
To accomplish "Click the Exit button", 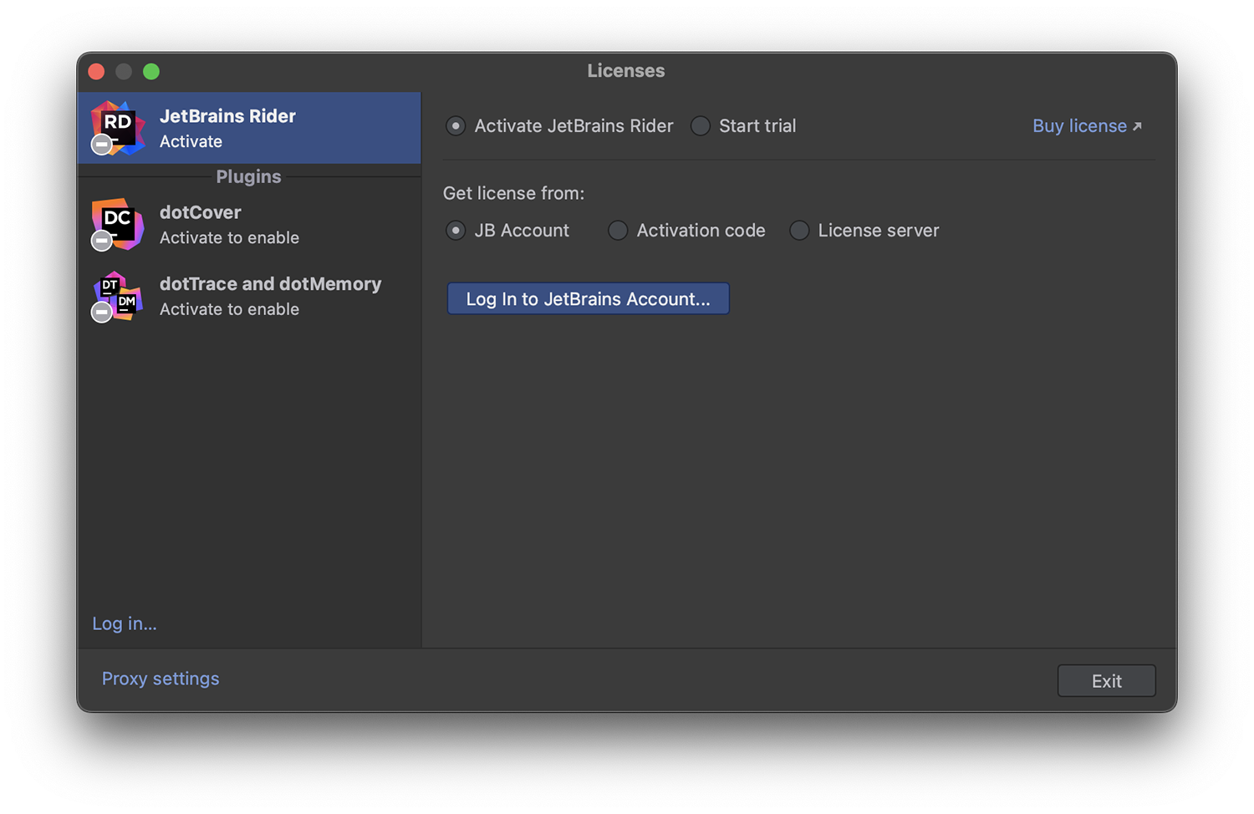I will click(1106, 680).
